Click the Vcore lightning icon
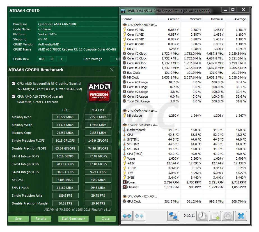The height and width of the screenshot is (232, 259). click(124, 159)
